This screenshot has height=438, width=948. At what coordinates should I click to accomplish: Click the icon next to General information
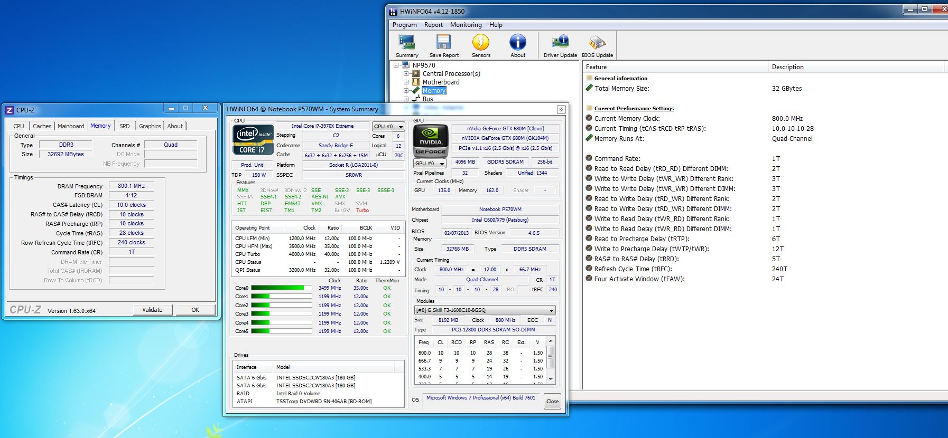click(x=589, y=78)
